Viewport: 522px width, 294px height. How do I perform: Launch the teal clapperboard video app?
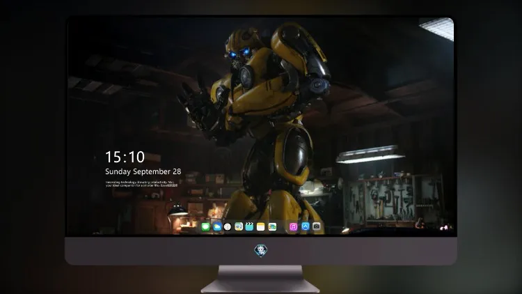[249, 227]
